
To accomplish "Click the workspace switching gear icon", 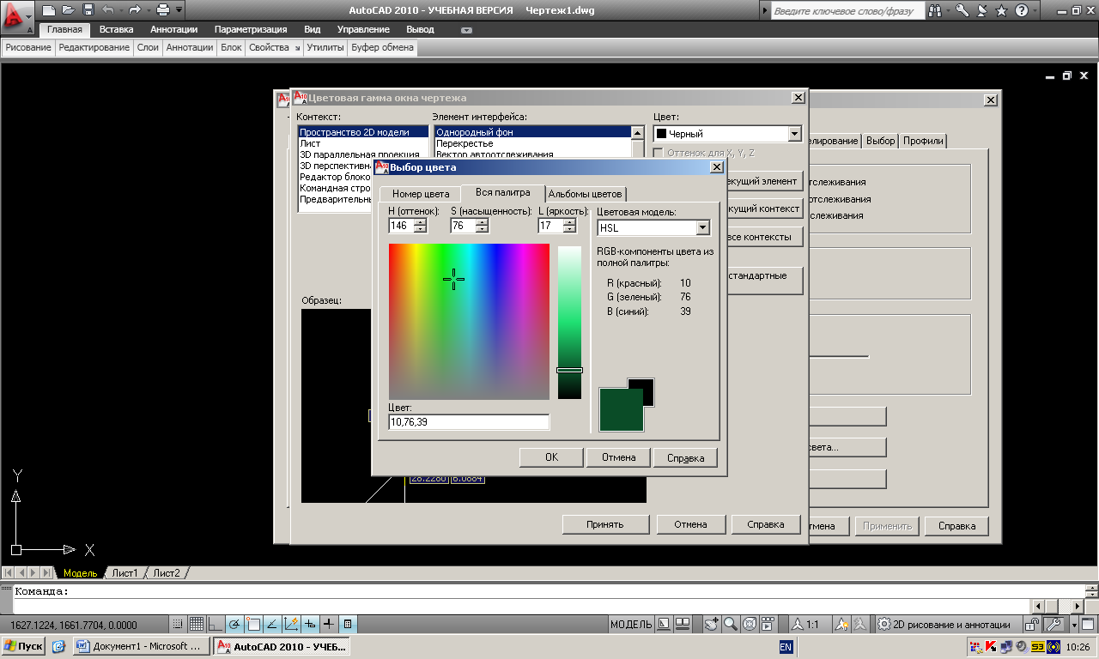I will coord(883,624).
